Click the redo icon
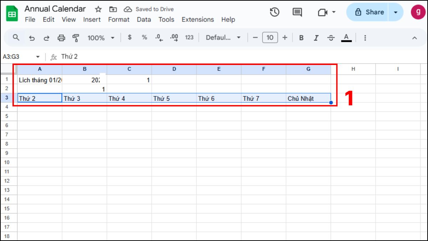 click(x=46, y=37)
